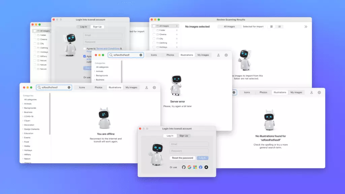Screen dimensions: 345x194
Task: Click account icon in No illustrations found window
Action: [312, 92]
